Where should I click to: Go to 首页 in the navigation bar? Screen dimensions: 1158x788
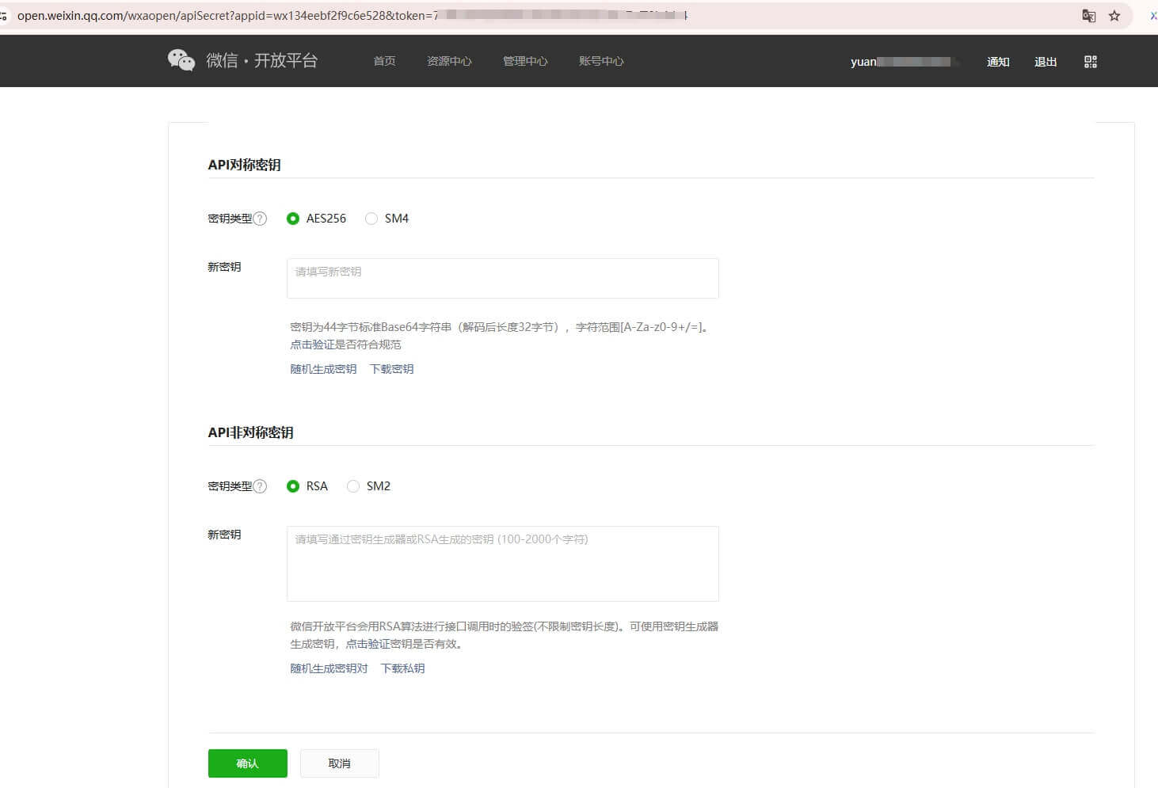(x=384, y=61)
